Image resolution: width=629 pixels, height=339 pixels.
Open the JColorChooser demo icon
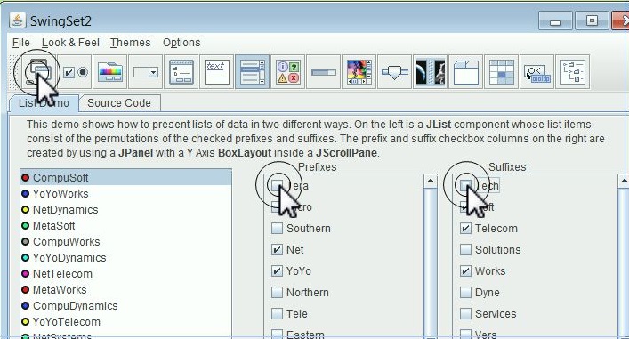coord(110,72)
